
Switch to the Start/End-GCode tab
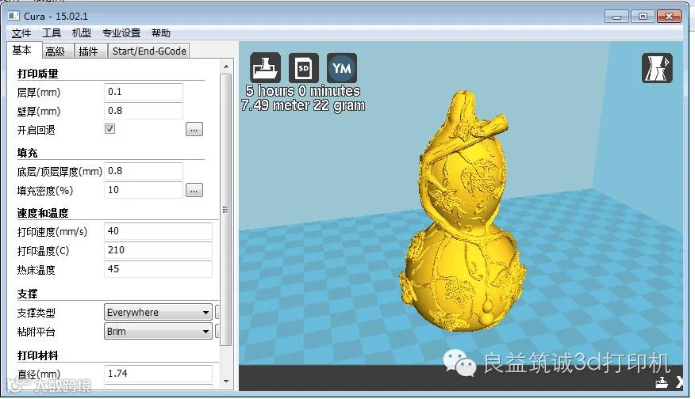149,51
